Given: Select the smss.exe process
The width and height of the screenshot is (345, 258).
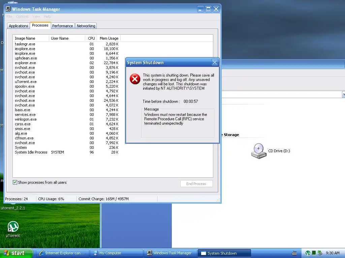Looking at the screenshot, I should (66, 129).
